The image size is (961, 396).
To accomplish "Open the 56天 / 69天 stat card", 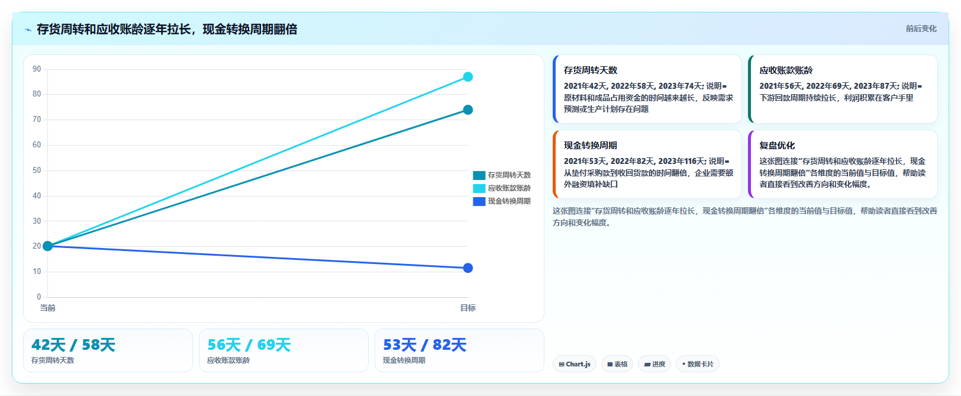I will tap(283, 350).
